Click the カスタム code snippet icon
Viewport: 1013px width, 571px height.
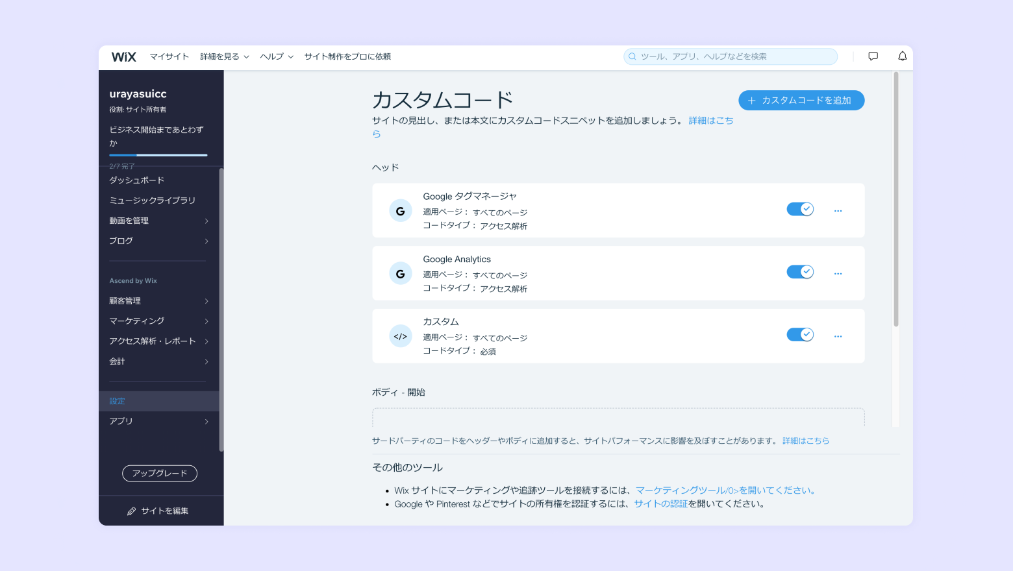pos(401,336)
